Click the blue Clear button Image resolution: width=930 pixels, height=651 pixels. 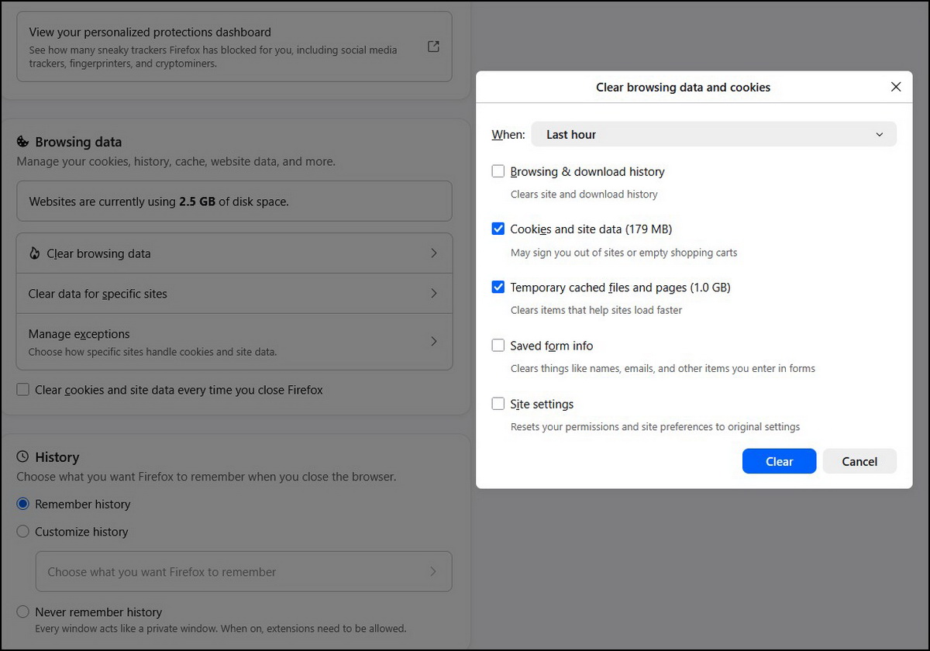pyautogui.click(x=779, y=461)
